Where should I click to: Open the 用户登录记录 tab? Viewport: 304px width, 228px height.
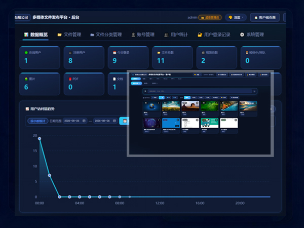coord(214,34)
